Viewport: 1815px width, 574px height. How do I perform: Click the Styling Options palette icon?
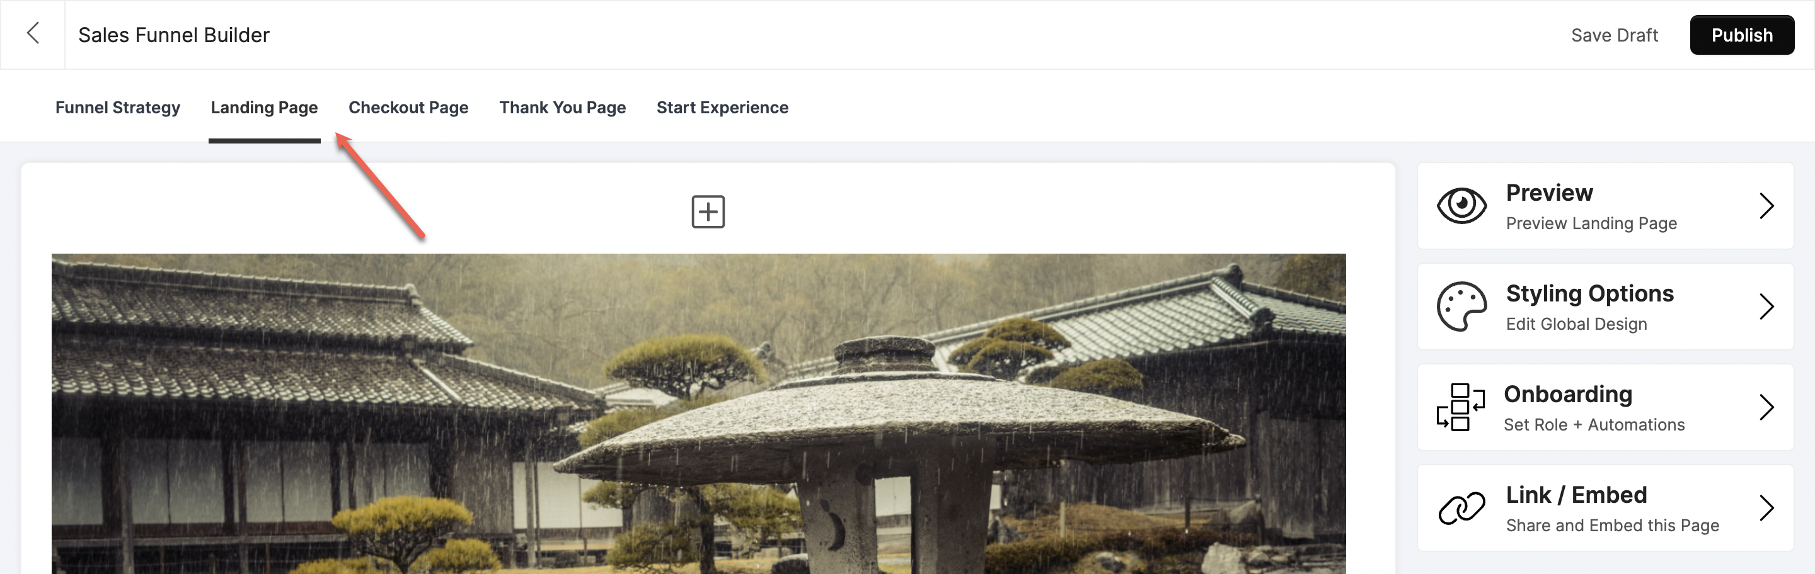(x=1461, y=307)
